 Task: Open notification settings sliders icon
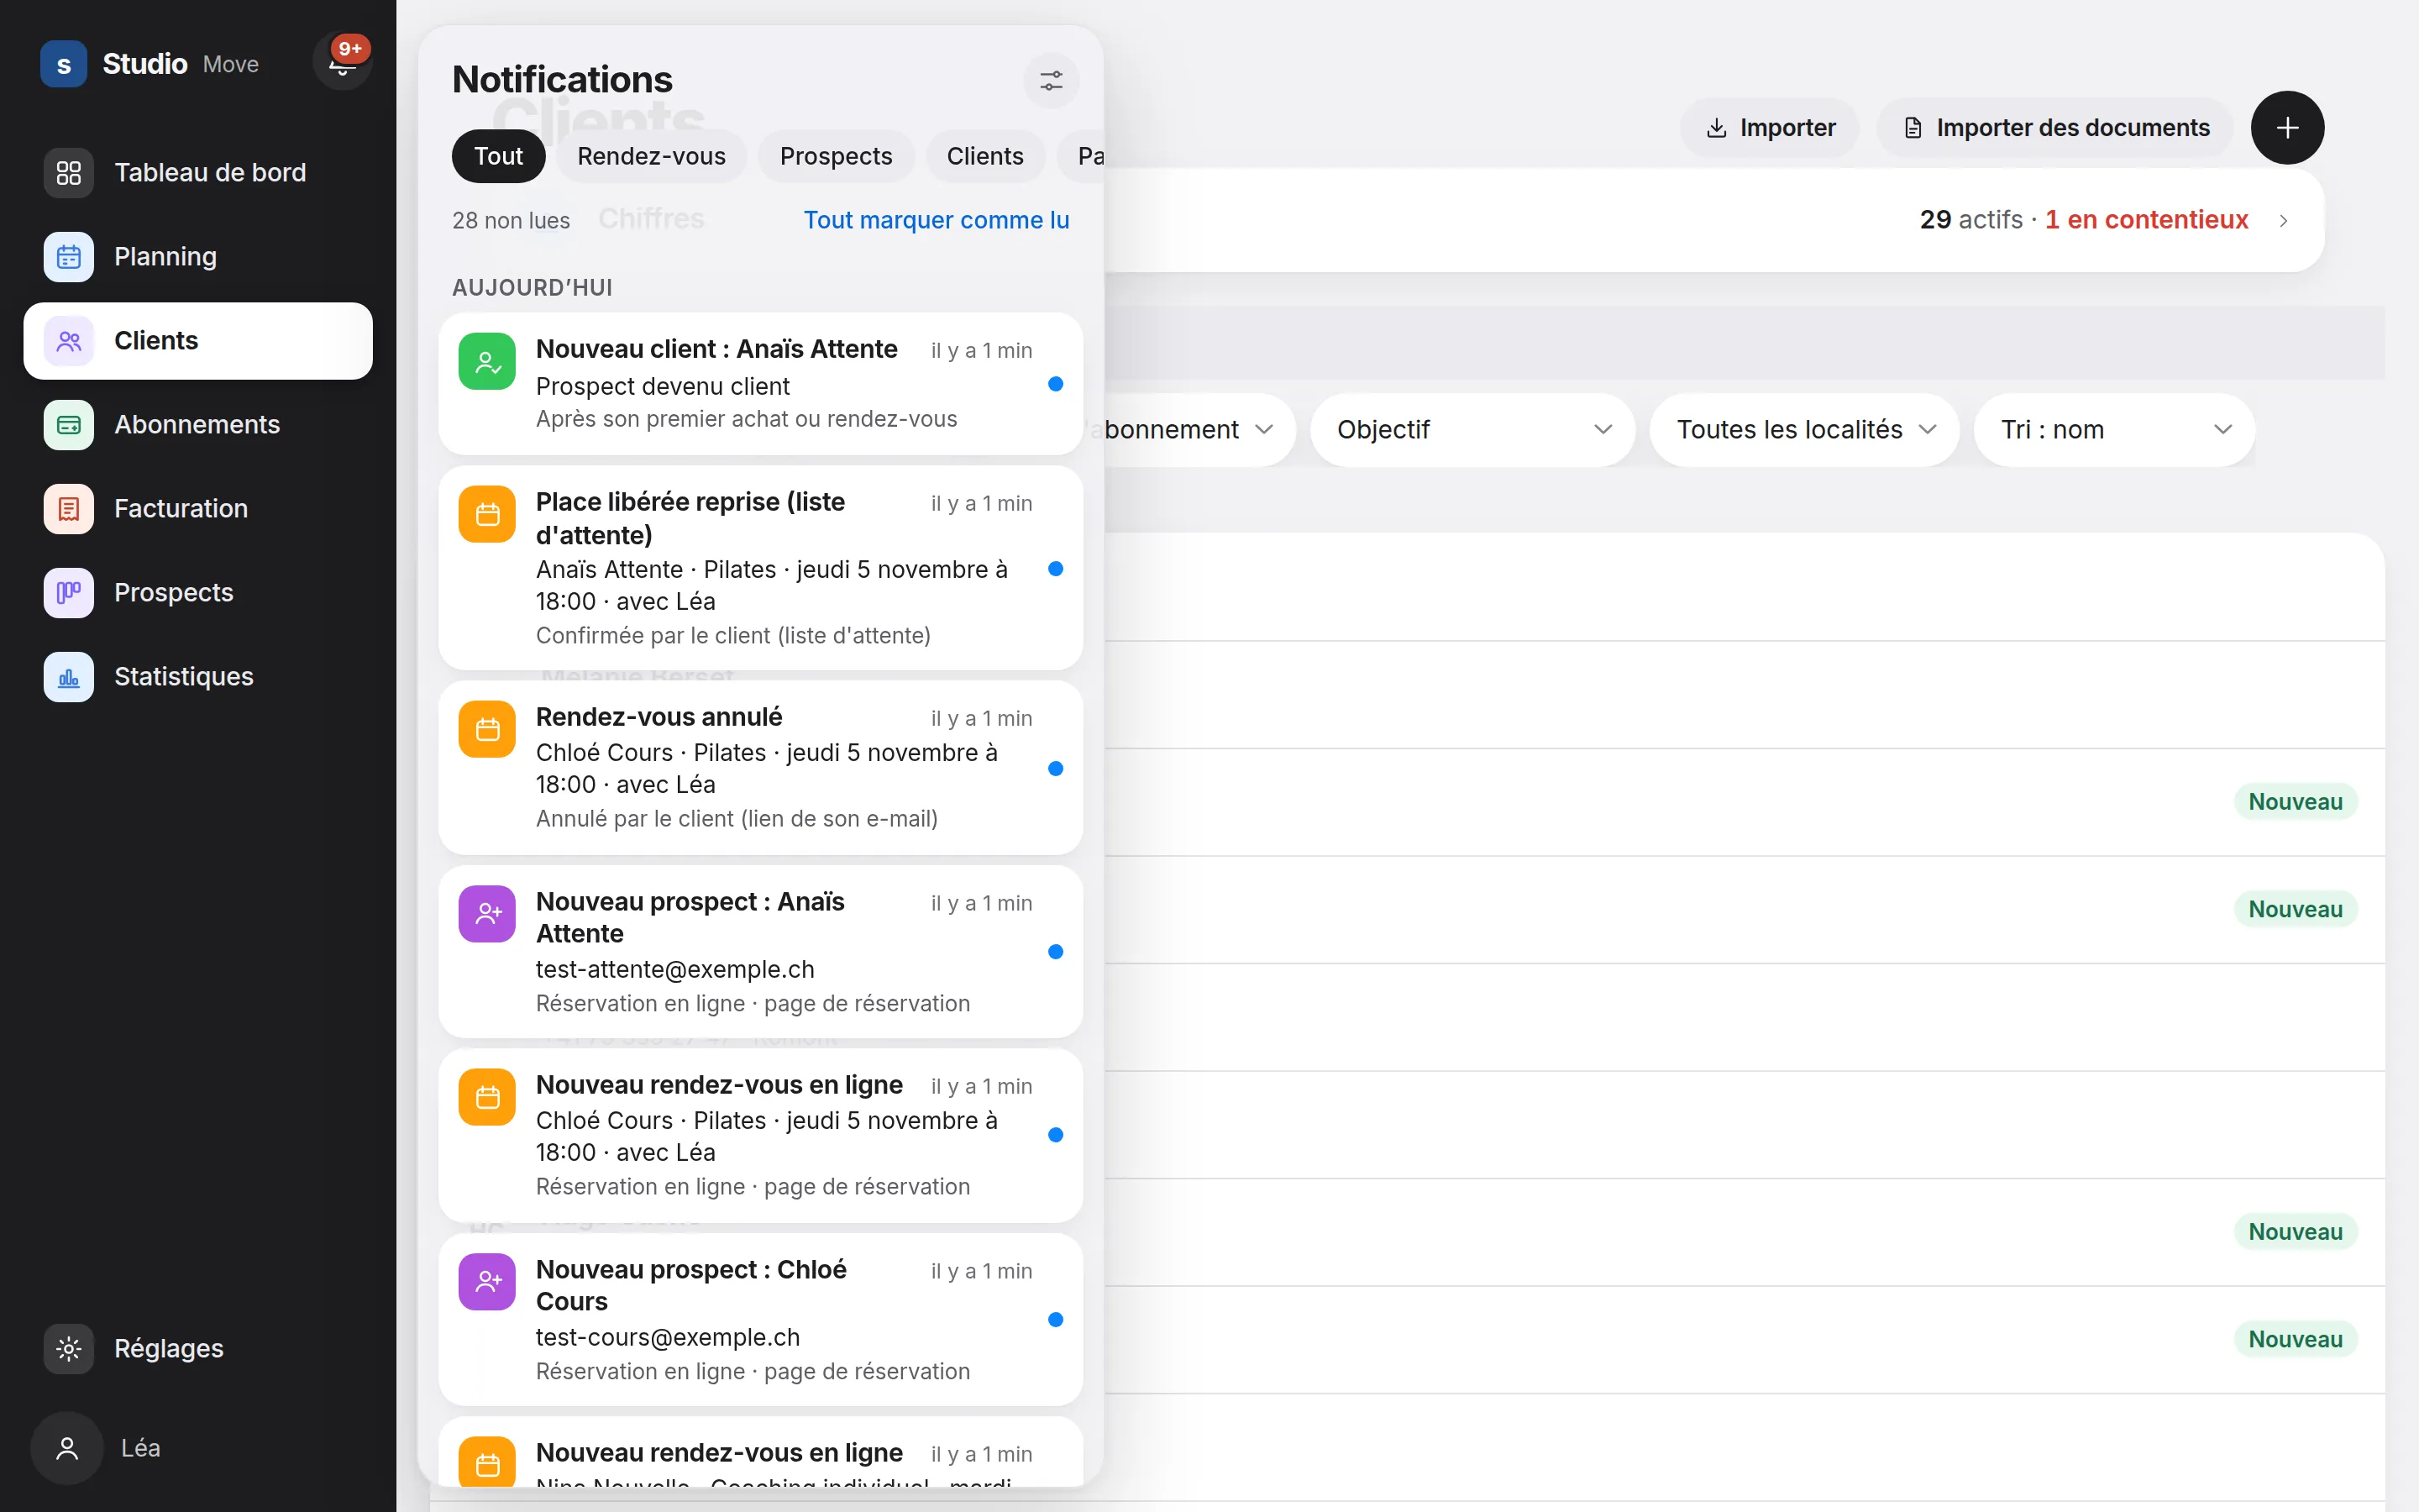click(x=1051, y=81)
